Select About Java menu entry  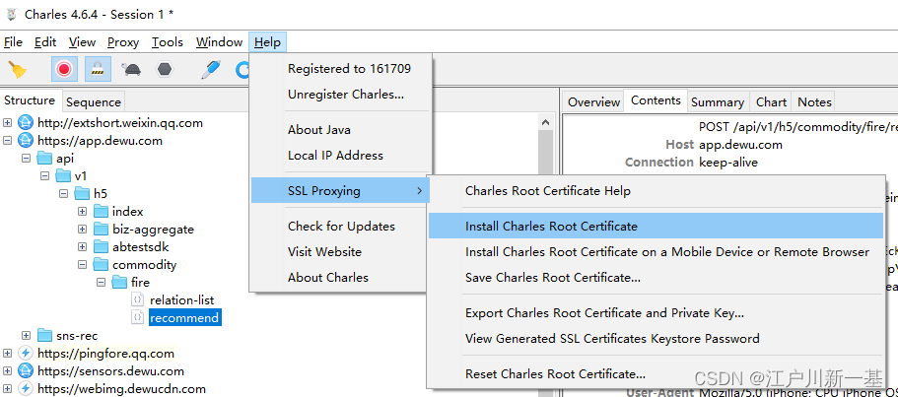click(x=340, y=130)
